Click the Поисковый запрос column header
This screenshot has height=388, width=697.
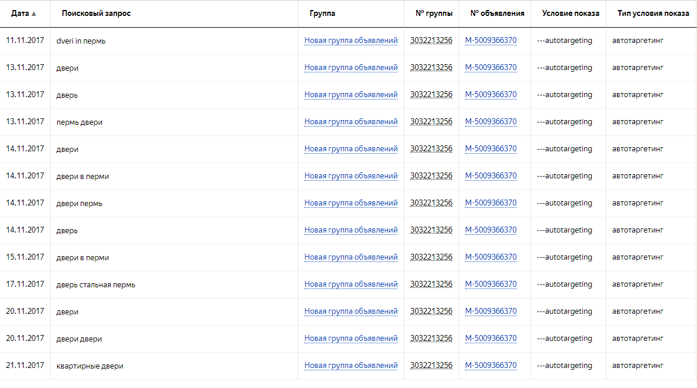tap(96, 14)
